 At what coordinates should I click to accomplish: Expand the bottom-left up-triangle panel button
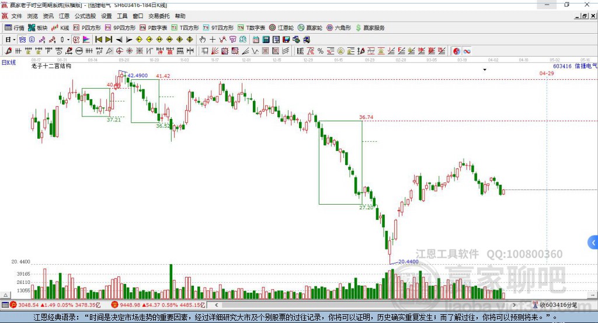coord(5,295)
